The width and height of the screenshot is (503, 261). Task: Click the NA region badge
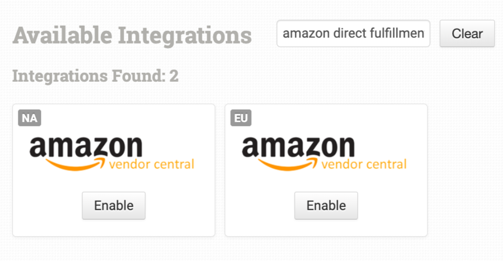point(29,118)
